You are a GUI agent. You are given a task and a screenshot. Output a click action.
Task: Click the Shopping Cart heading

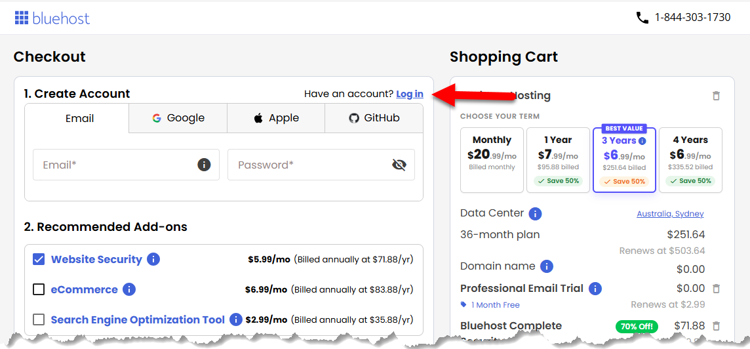pos(503,57)
